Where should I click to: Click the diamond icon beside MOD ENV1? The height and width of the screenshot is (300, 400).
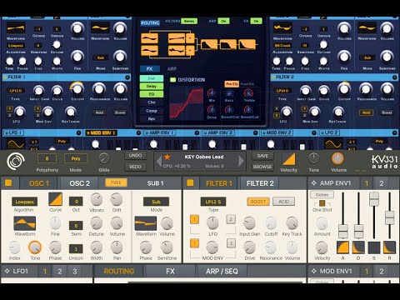click(x=314, y=271)
